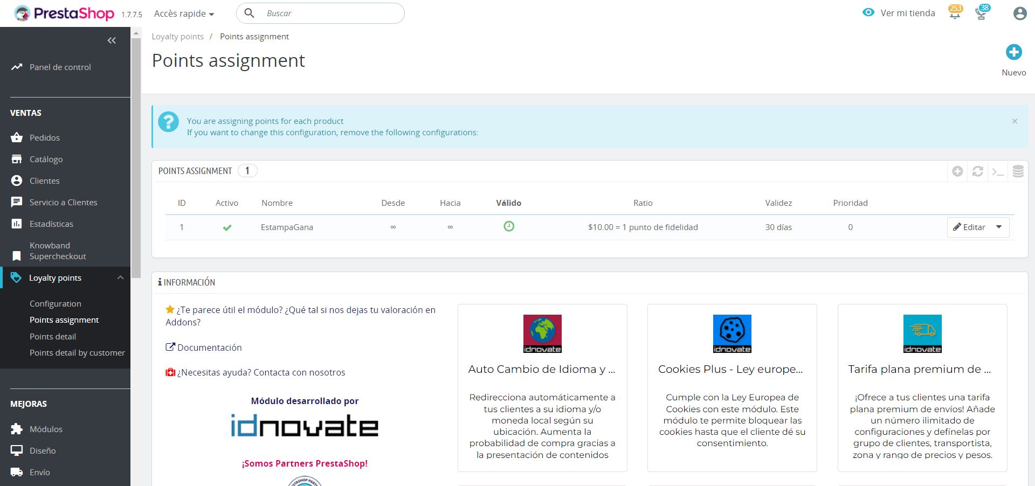Click the Módulos puzzle icon
1035x486 pixels.
[17, 429]
